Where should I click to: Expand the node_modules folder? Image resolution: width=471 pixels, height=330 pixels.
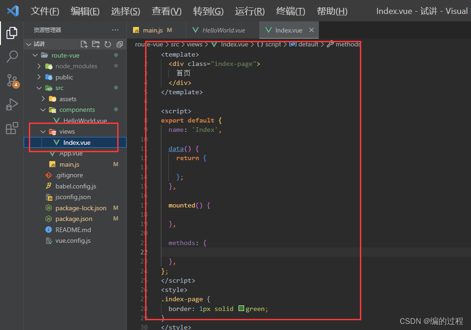(x=39, y=66)
